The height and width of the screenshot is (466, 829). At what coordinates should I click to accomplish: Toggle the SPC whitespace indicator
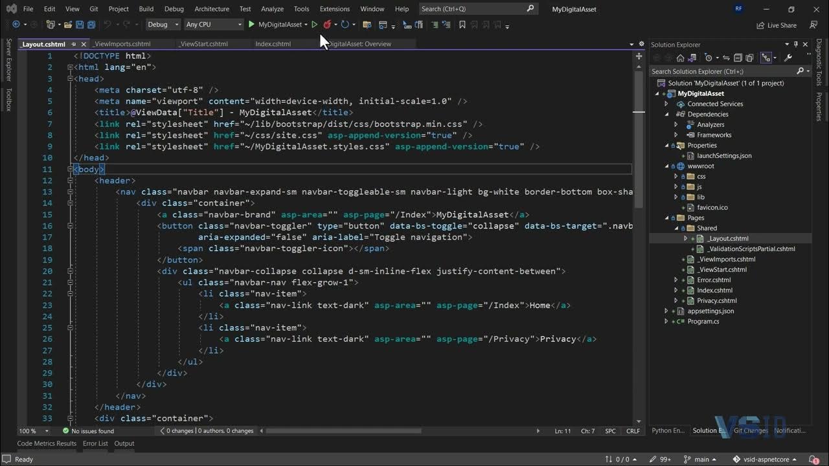610,430
